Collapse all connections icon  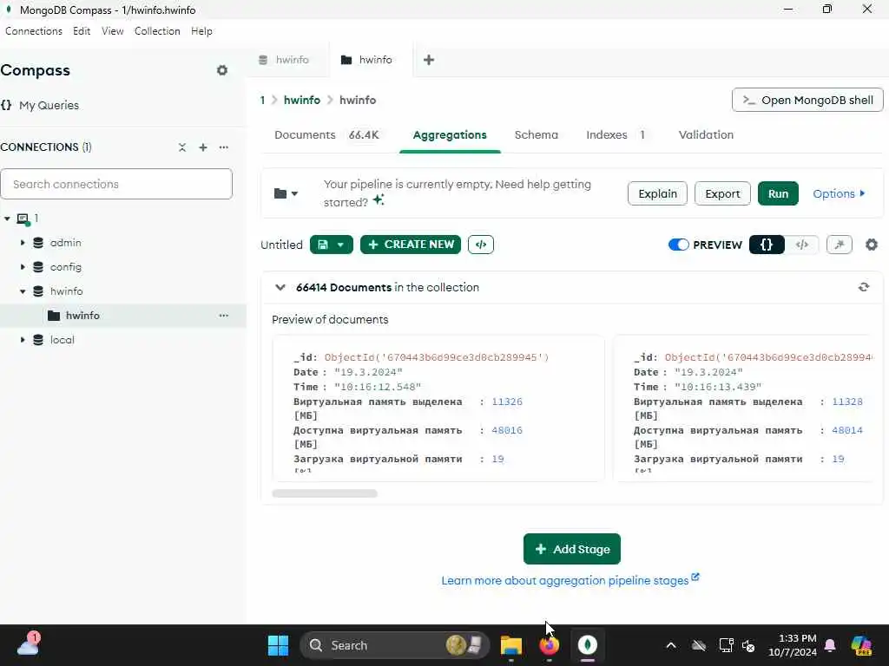tap(182, 147)
